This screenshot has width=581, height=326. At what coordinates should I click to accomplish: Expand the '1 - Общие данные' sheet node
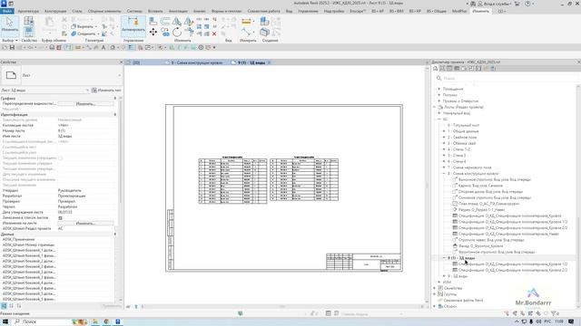[x=444, y=131]
